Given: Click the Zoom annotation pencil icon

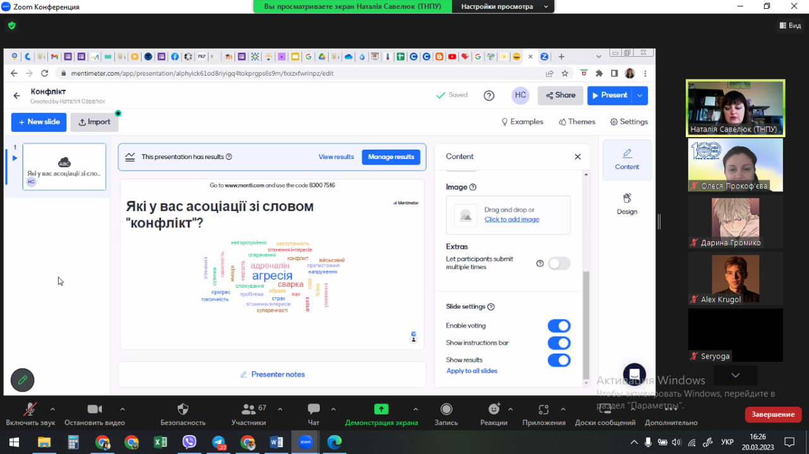Looking at the screenshot, I should point(22,380).
